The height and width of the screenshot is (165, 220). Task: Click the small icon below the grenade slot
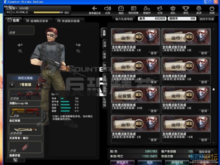point(15,160)
